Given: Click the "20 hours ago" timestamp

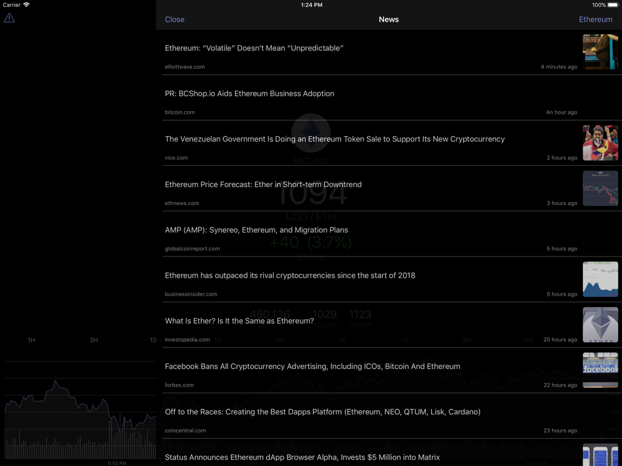Looking at the screenshot, I should 560,340.
